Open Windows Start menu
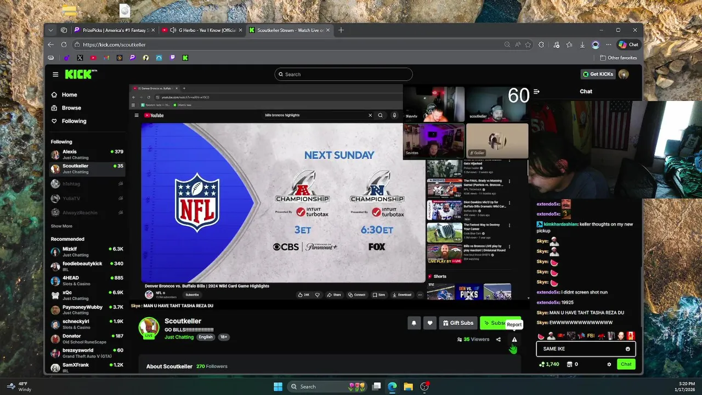The width and height of the screenshot is (702, 395). [278, 386]
